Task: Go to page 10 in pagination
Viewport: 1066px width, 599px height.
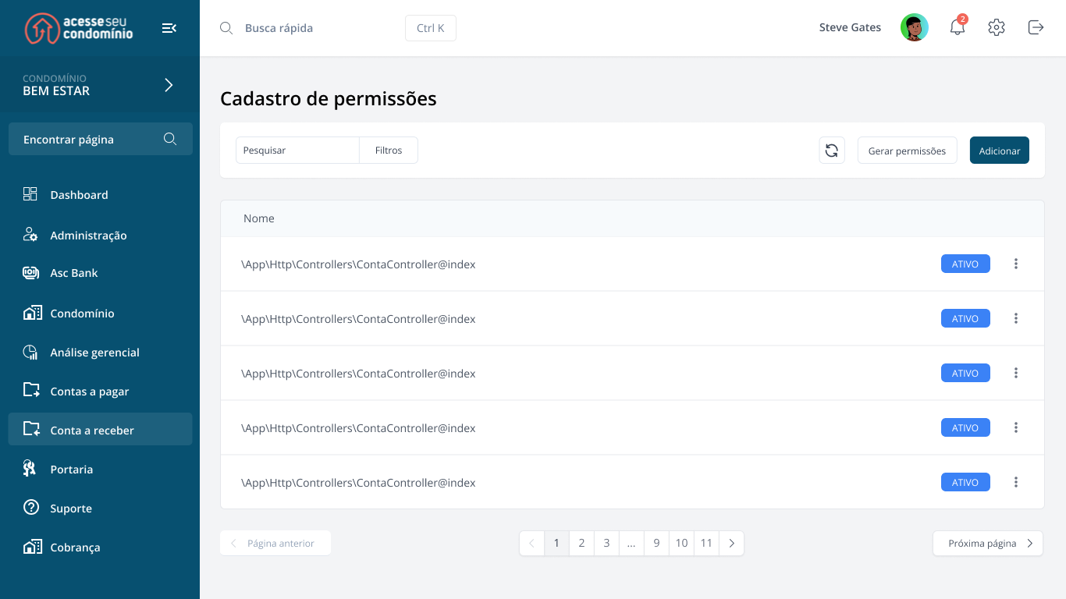Action: pos(681,543)
